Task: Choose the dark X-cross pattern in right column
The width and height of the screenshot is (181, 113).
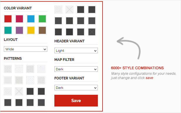Action: 92,32
